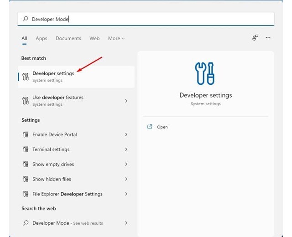The height and width of the screenshot is (237, 292).
Task: Expand Developer Mode web results chevron
Action: pyautogui.click(x=126, y=223)
